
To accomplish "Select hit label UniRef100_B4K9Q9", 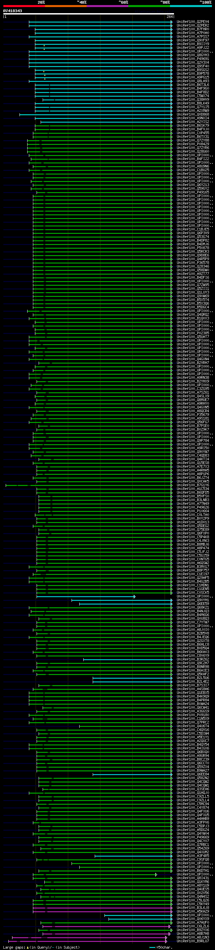I will coord(192,696).
